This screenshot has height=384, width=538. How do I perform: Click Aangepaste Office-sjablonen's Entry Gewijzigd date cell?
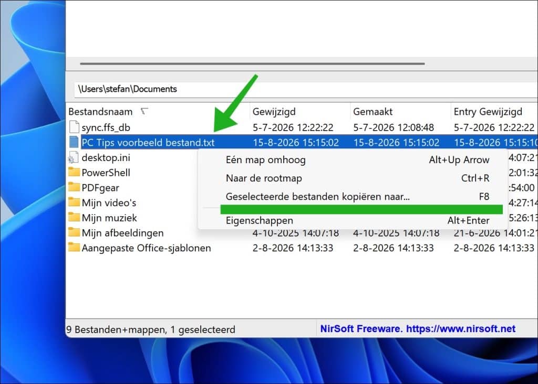coord(494,248)
